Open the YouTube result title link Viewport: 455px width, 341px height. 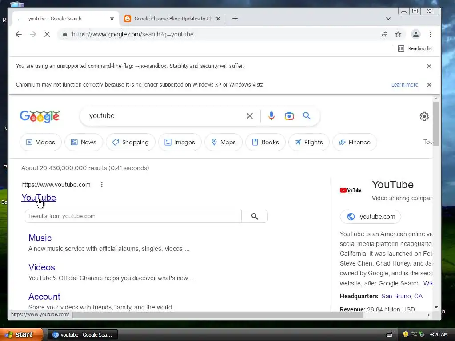pos(39,198)
